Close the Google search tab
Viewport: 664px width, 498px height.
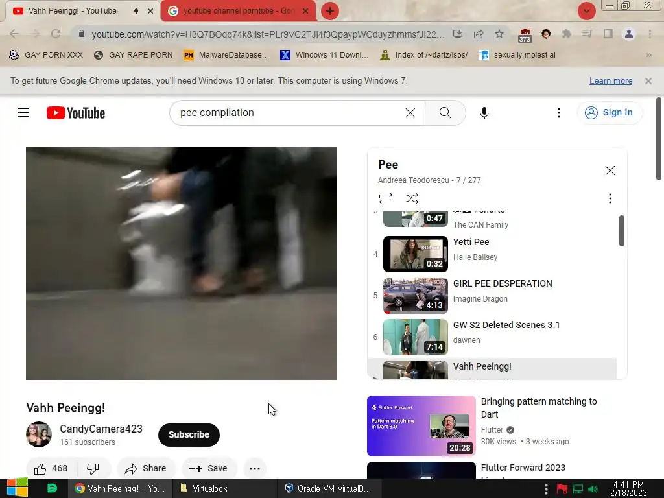[x=305, y=11]
